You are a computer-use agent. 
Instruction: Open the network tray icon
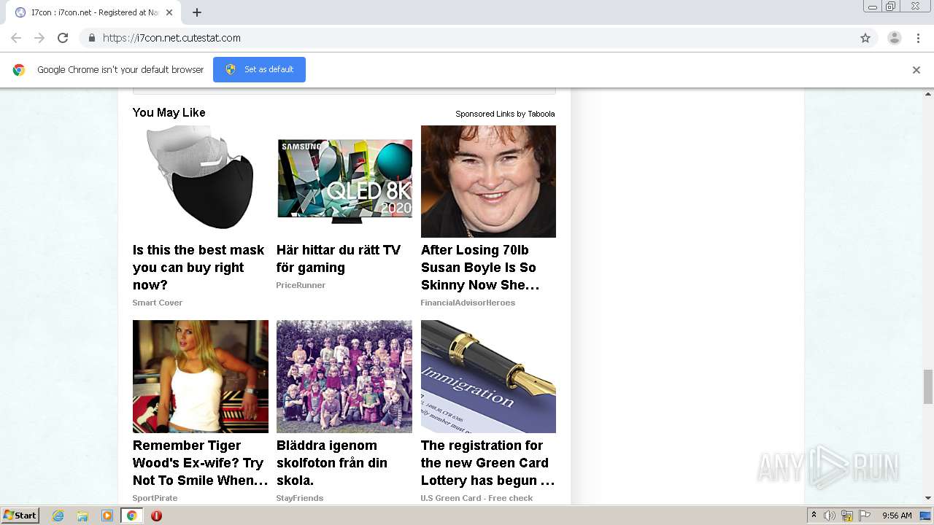847,516
